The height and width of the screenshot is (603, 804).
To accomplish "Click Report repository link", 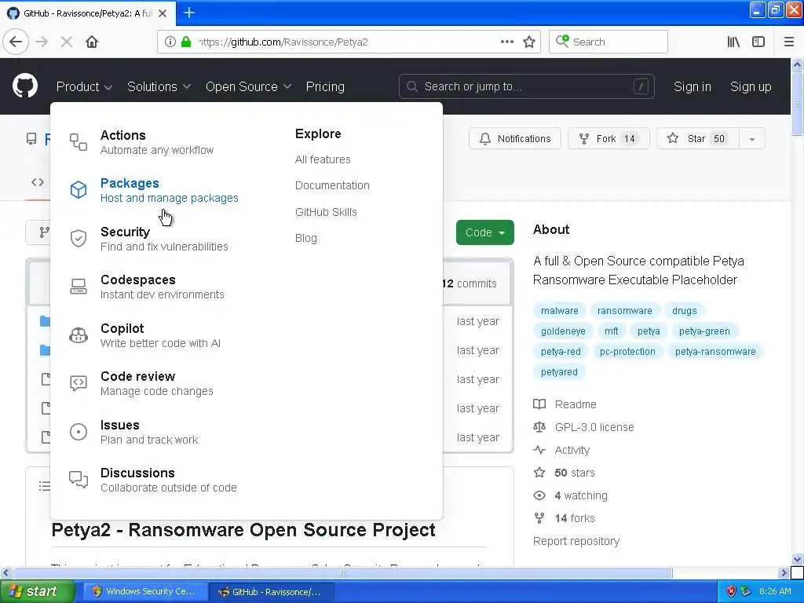I will pyautogui.click(x=576, y=541).
